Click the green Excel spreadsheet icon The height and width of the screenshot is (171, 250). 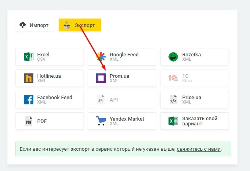tap(29, 57)
